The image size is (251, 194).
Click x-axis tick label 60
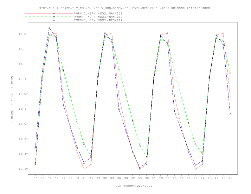tap(175, 178)
